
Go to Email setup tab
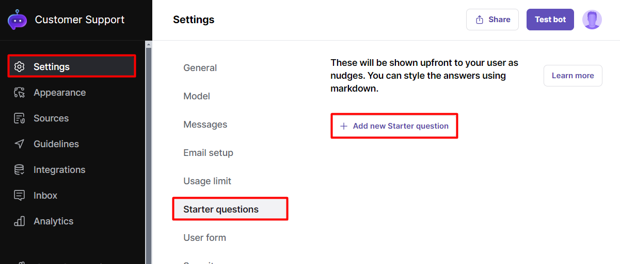[208, 153]
